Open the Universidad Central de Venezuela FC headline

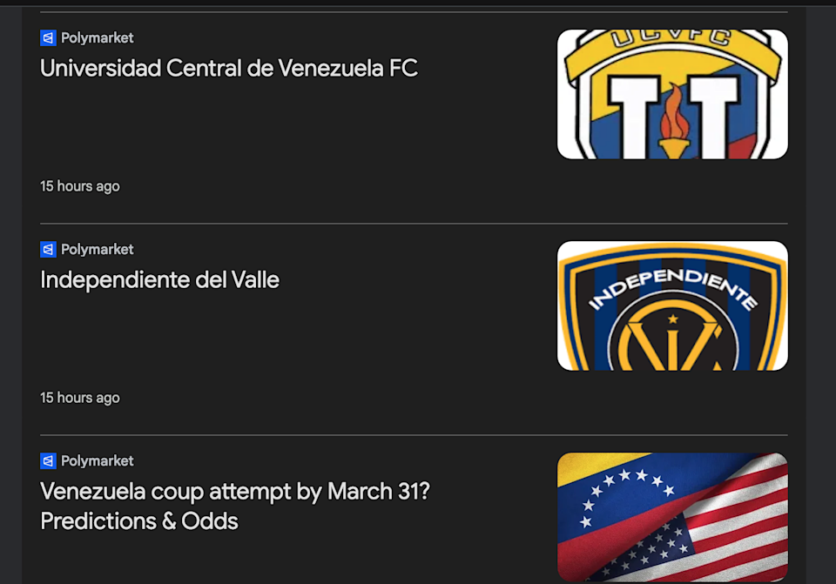point(229,68)
